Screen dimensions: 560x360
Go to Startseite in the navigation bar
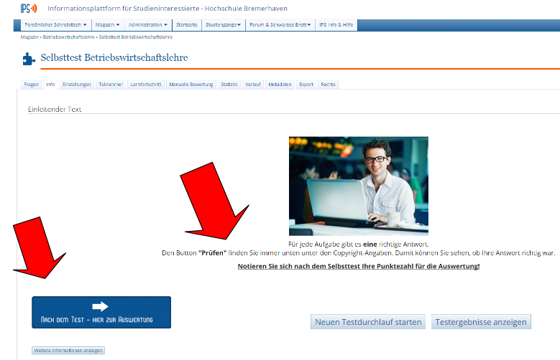(185, 25)
